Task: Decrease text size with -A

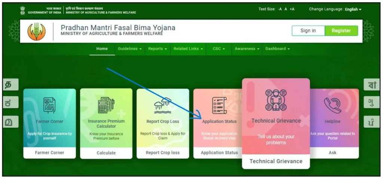Action: point(280,9)
